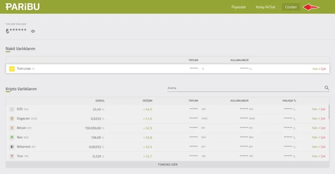Click Çek in the Tron row

(323, 156)
